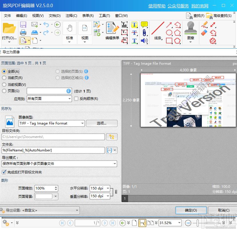Check the 反向顺序(R) checkbox
This screenshot has height=229, width=237.
pyautogui.click(x=76, y=99)
